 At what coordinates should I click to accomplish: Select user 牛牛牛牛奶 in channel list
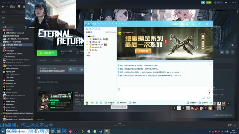(95, 47)
